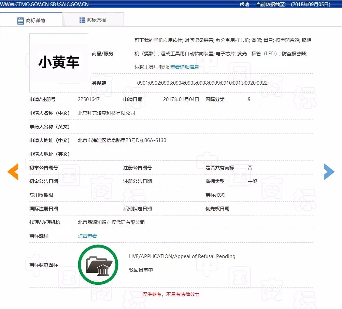Screen dimensions: 342x309
Task: Click the disclaimer 仅供参考，不具有法律效力
Action: (x=171, y=294)
